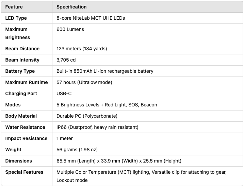245x187 pixels.
Task: Click the Feature column header
Action: click(14, 7)
